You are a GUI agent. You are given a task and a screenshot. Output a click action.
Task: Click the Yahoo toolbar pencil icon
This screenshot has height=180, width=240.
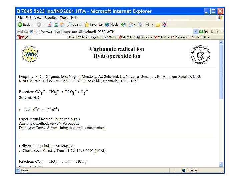[x=27, y=37]
